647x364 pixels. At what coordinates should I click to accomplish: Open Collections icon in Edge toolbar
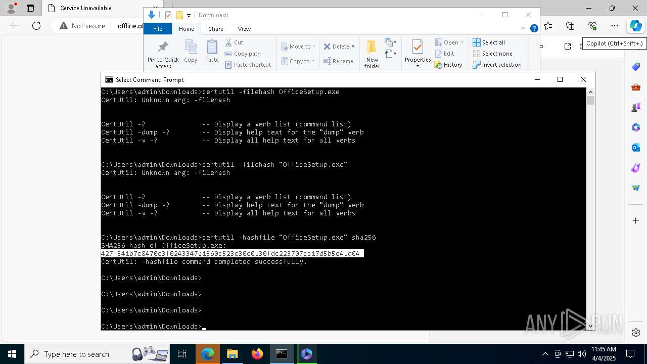570,26
